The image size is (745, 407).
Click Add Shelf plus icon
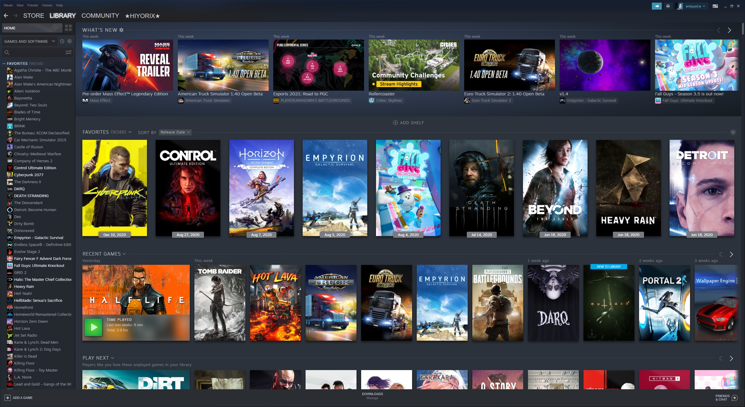tap(395, 123)
